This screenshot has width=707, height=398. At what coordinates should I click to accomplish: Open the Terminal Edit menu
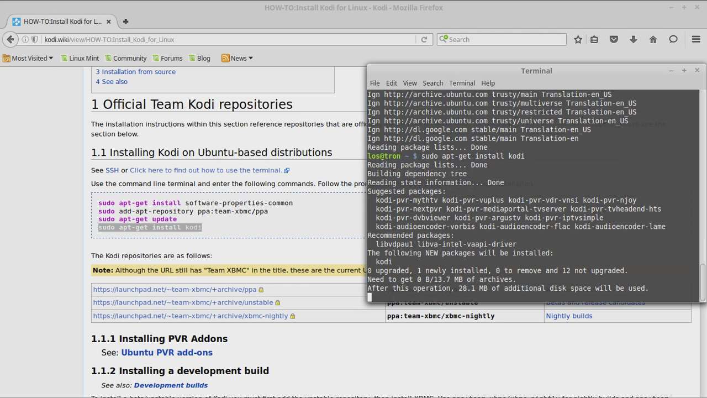[x=392, y=83]
